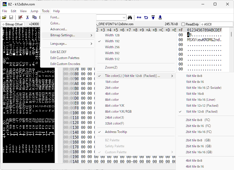Expand Tile color(L) submenu
This screenshot has width=234, height=170.
pyautogui.click(x=136, y=76)
